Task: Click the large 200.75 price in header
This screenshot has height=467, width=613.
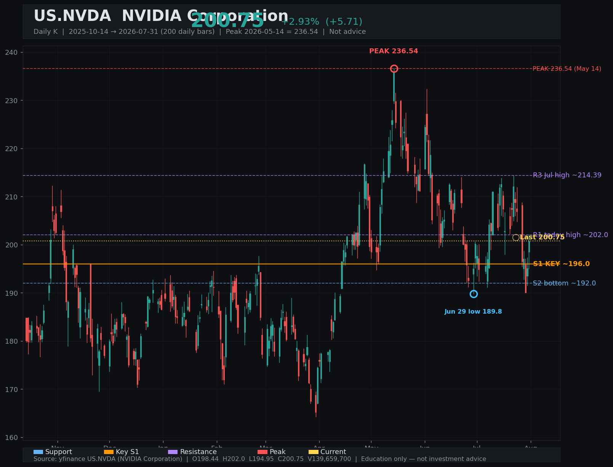Action: coord(227,21)
